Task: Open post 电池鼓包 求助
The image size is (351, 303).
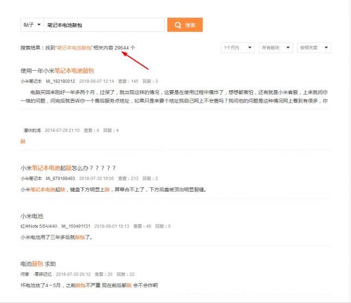Action: tap(38, 264)
